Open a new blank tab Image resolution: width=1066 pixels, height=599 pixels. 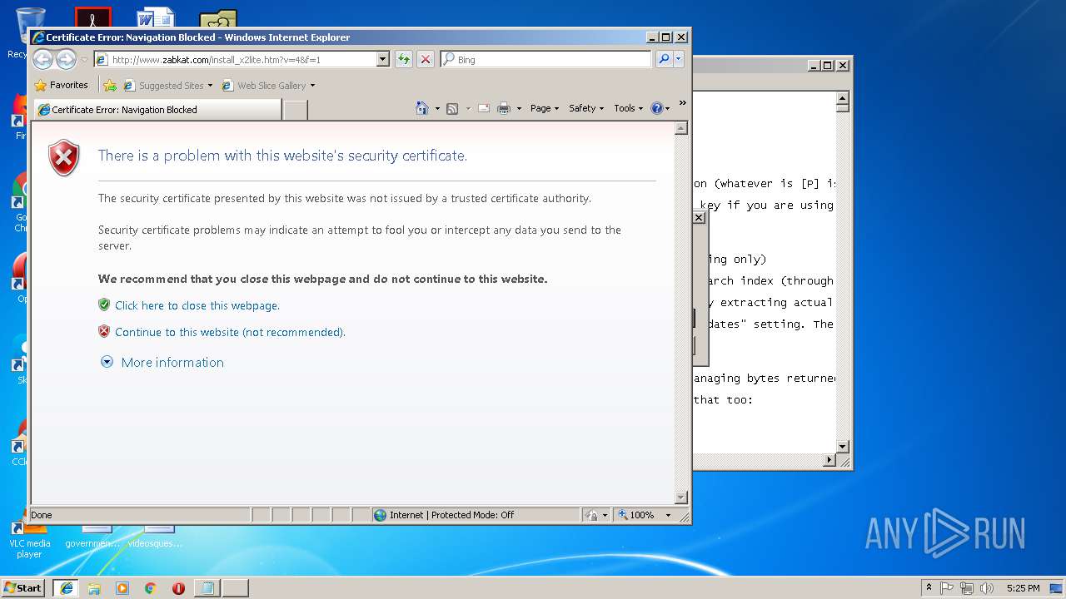pyautogui.click(x=296, y=110)
